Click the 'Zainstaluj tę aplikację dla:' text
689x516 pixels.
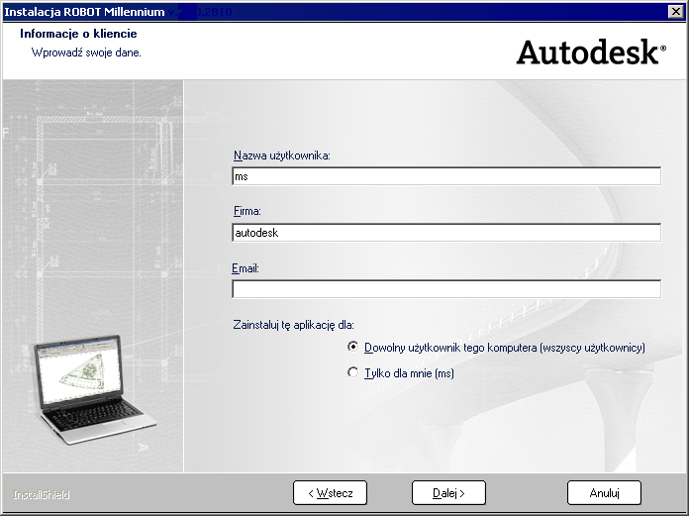coord(293,325)
